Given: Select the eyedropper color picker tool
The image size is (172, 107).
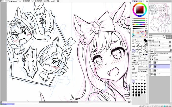Looking at the screenshot, I should pos(141,42).
